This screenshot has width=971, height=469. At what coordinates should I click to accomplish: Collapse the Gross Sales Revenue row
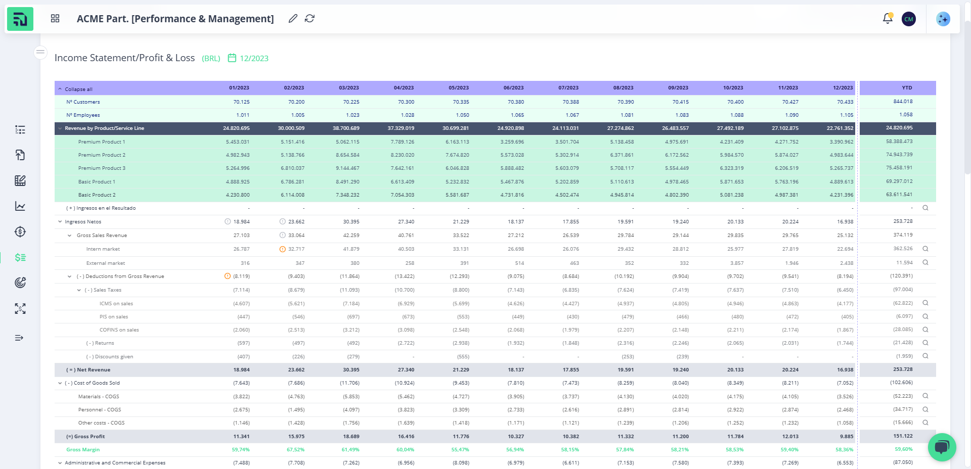(70, 236)
